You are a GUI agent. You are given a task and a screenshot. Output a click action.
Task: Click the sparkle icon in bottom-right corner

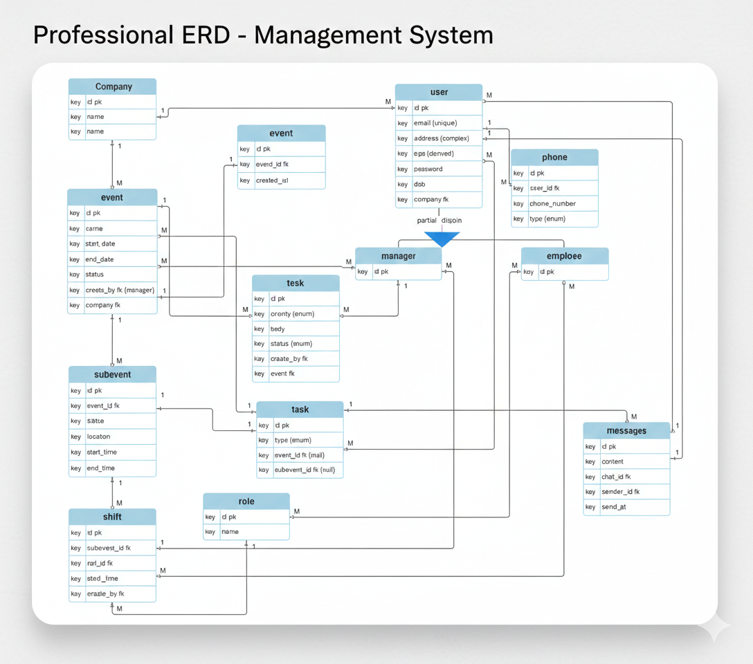[x=714, y=628]
